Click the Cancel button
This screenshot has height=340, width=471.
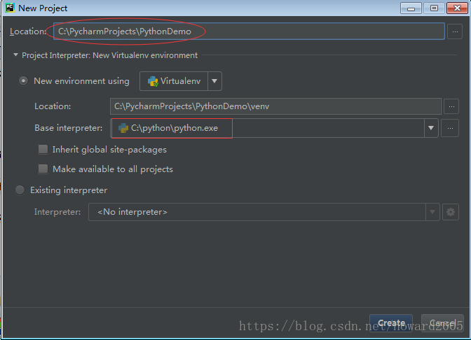pyautogui.click(x=442, y=323)
